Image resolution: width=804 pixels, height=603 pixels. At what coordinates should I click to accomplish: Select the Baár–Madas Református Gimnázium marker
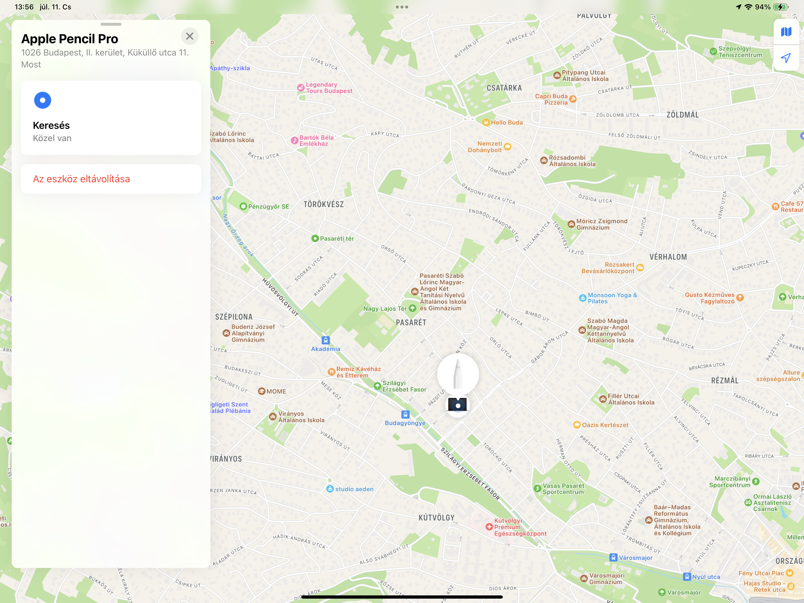[x=649, y=520]
